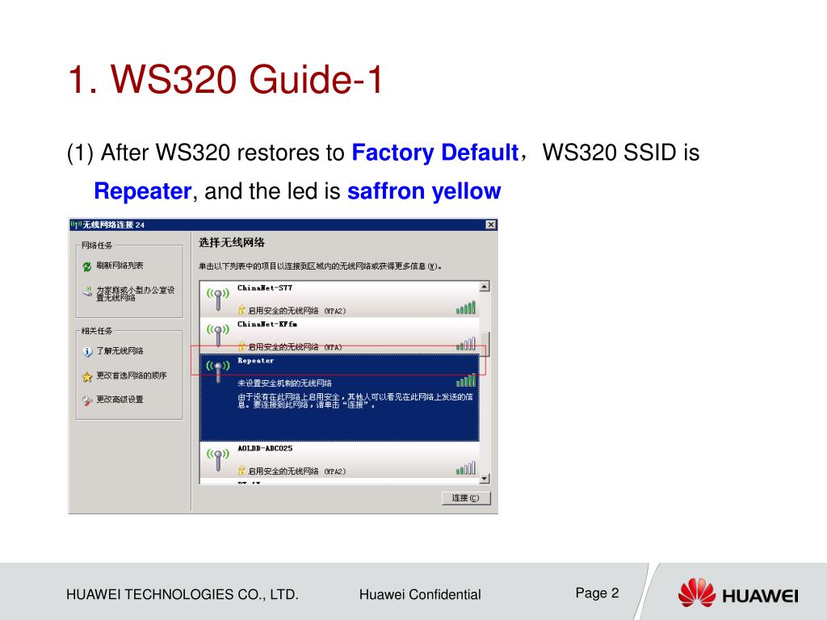Viewport: 827px width, 620px height.
Task: Open the change advanced settings link
Action: 120,400
